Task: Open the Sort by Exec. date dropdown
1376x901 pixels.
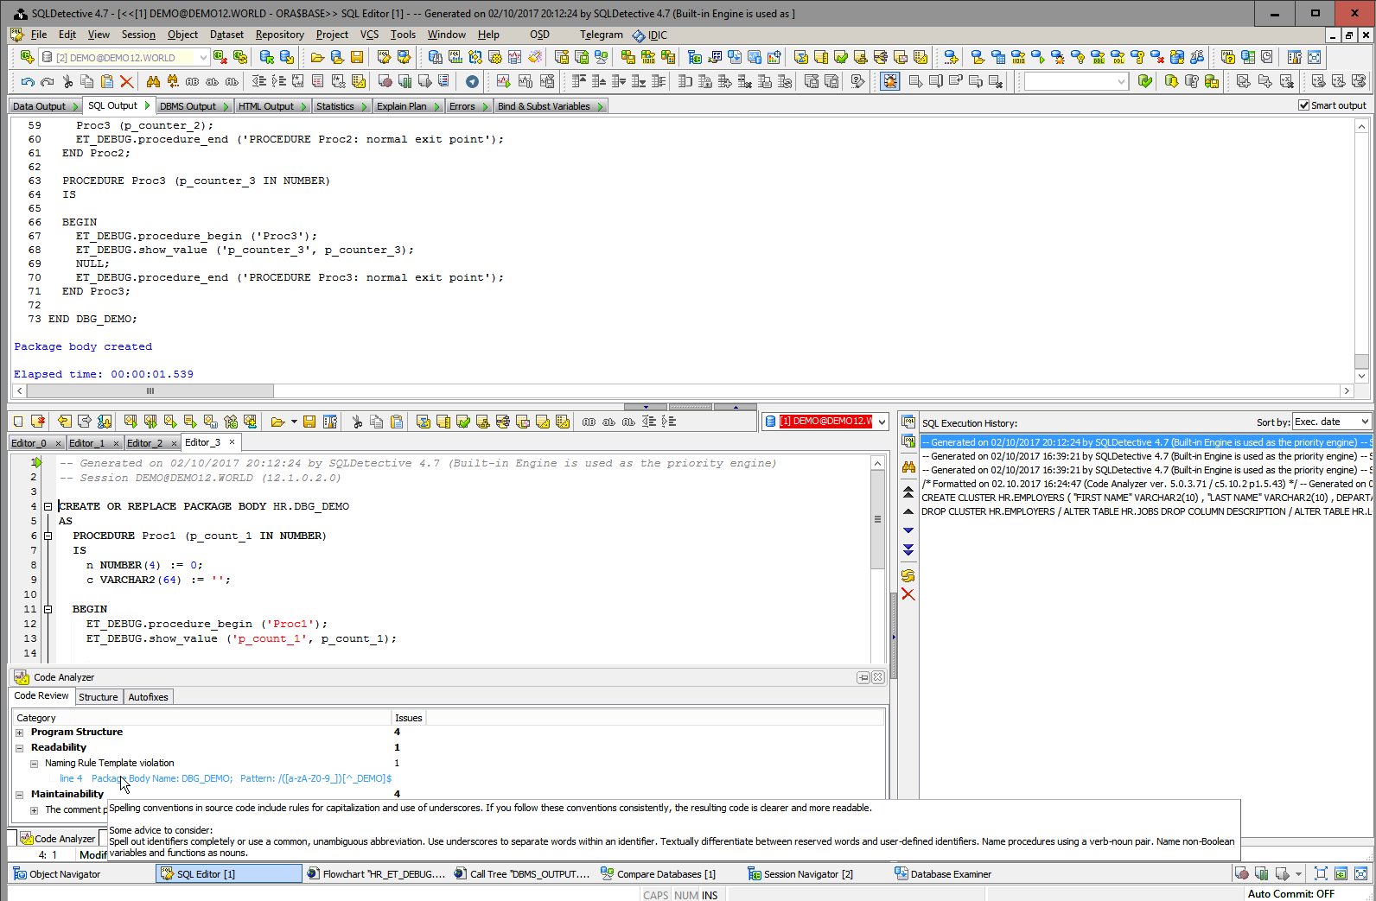Action: 1365,422
